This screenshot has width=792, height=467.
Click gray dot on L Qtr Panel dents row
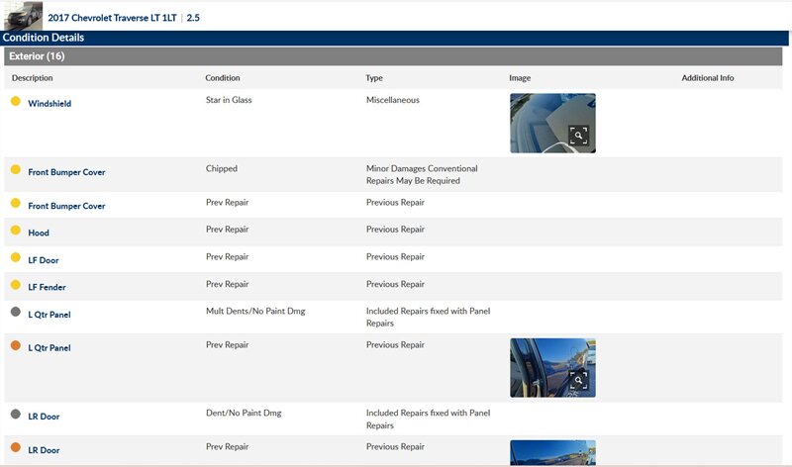(16, 314)
